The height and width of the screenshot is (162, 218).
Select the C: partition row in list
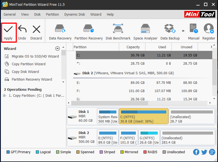144,55
